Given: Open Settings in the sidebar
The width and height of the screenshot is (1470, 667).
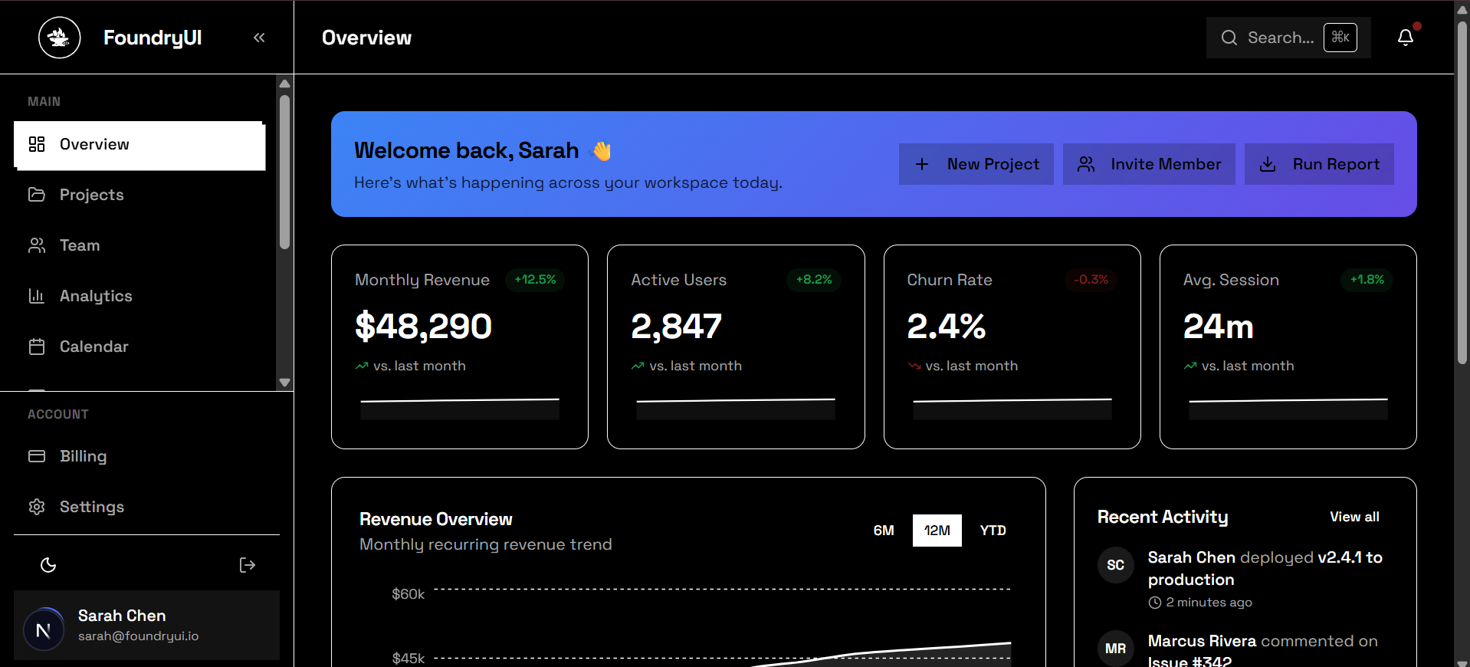Looking at the screenshot, I should 146,507.
